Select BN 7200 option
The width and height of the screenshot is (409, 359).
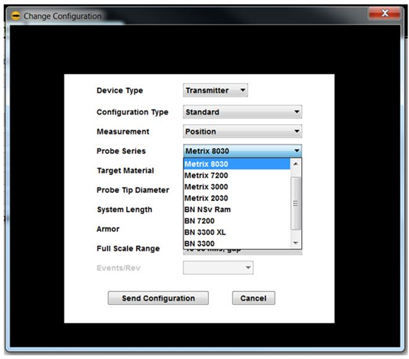[x=237, y=221]
